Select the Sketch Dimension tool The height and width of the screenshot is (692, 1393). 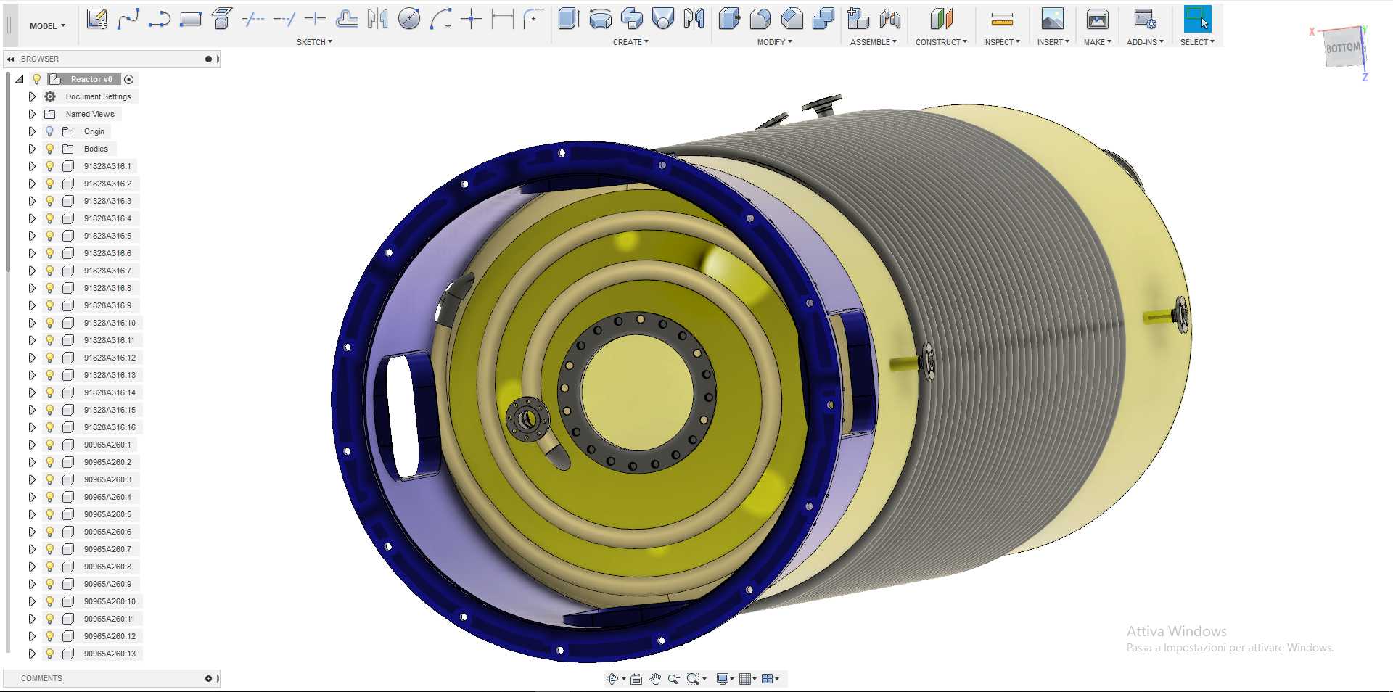pos(502,19)
